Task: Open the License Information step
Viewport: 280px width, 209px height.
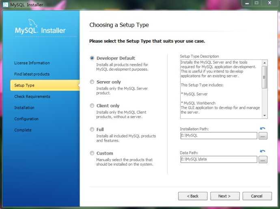Action: 32,63
